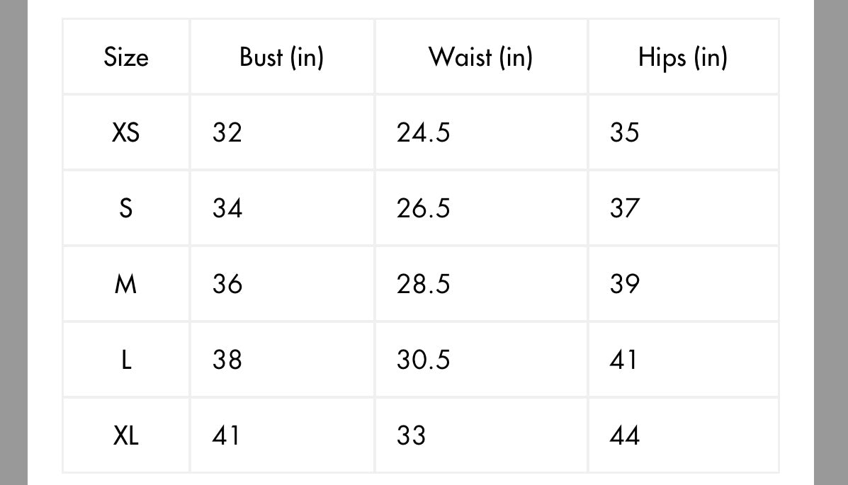Click the M size row label
848x485 pixels.
(x=126, y=284)
